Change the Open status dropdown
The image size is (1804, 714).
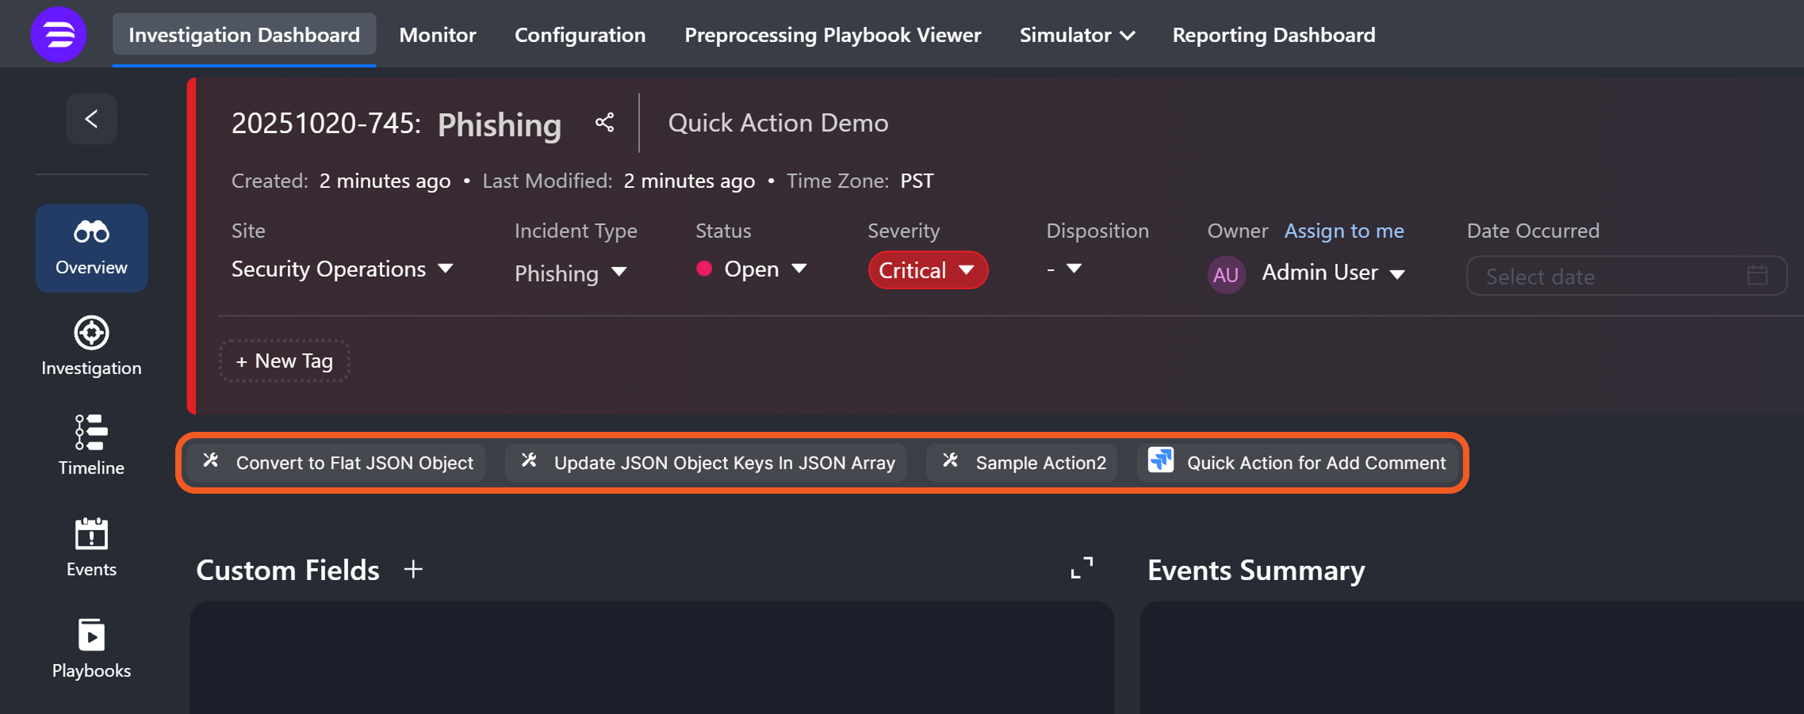point(752,269)
